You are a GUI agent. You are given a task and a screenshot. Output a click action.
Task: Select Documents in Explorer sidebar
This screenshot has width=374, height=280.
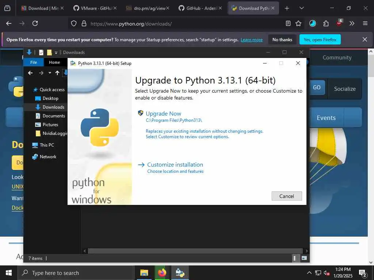(50, 116)
